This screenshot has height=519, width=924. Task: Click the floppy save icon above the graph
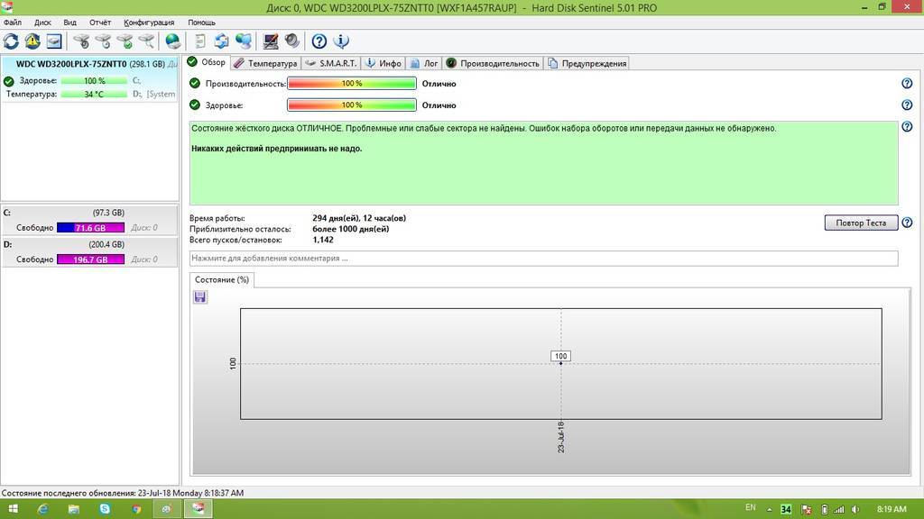[x=199, y=296]
